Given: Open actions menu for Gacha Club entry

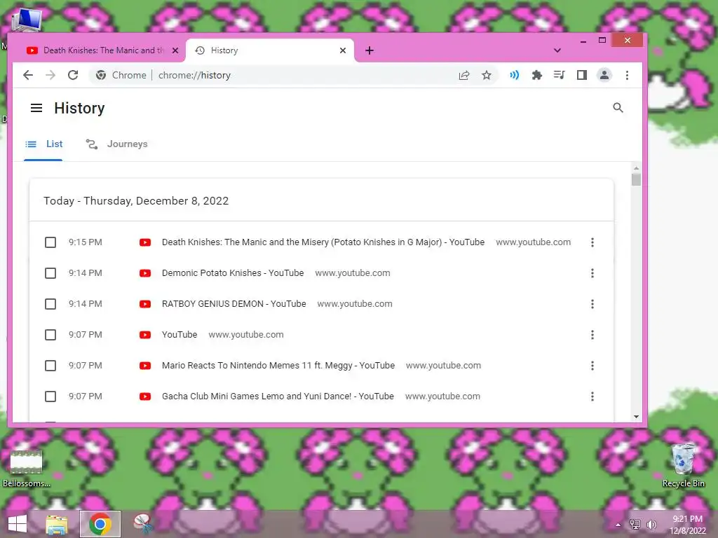Looking at the screenshot, I should [592, 396].
